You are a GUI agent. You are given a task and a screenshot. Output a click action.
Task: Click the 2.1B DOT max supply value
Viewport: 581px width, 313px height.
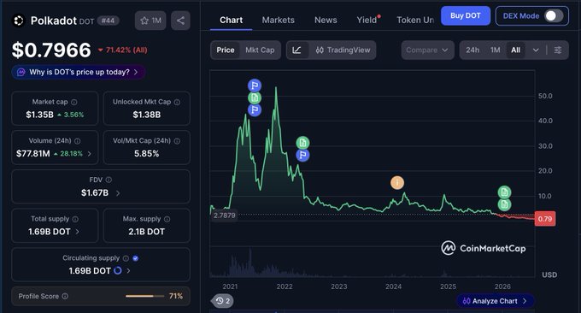(146, 232)
